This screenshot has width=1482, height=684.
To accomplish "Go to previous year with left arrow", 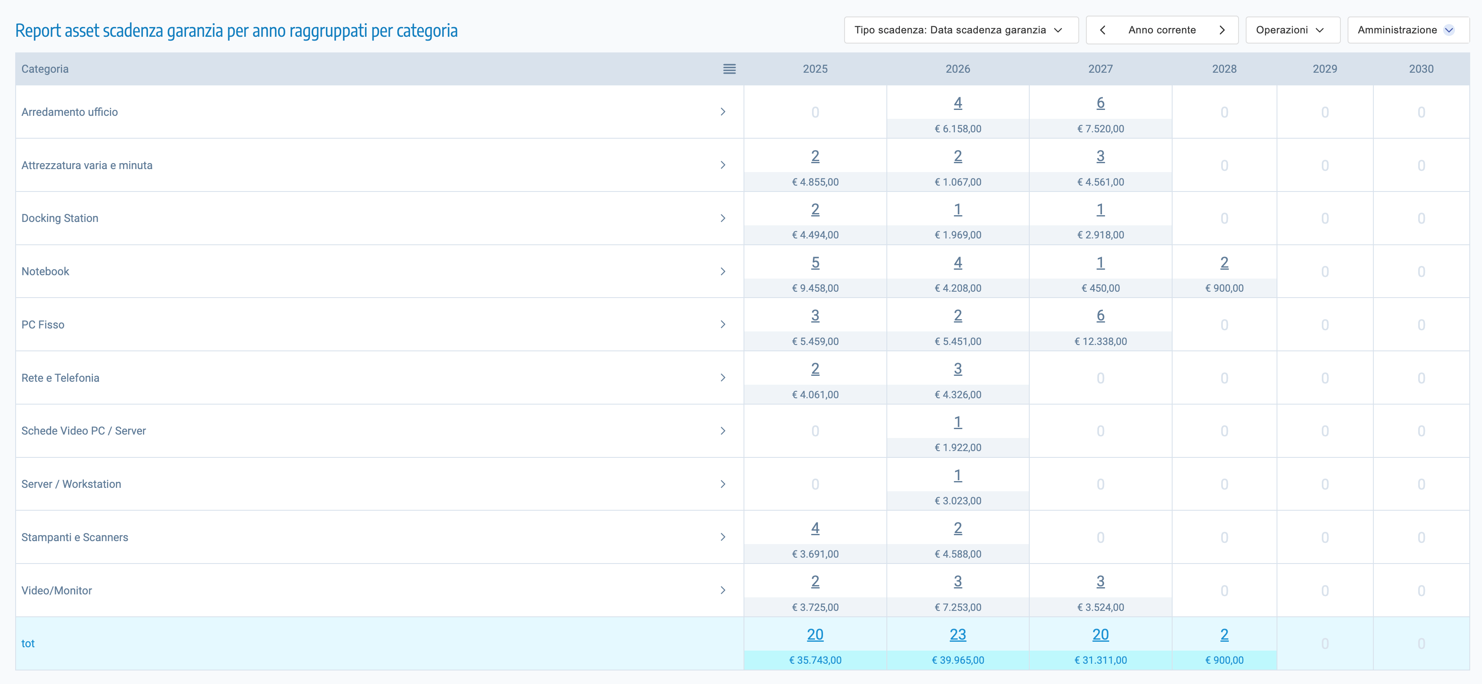I will [1102, 30].
